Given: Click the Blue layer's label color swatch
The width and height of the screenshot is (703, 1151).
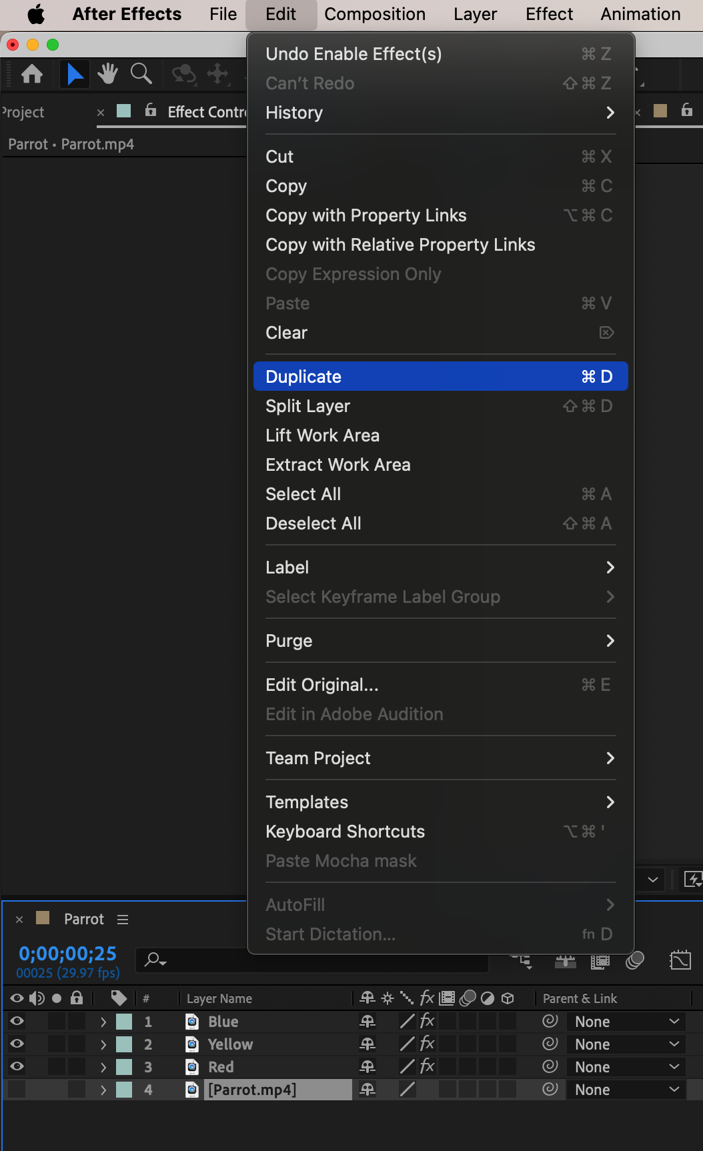Looking at the screenshot, I should click(124, 1021).
